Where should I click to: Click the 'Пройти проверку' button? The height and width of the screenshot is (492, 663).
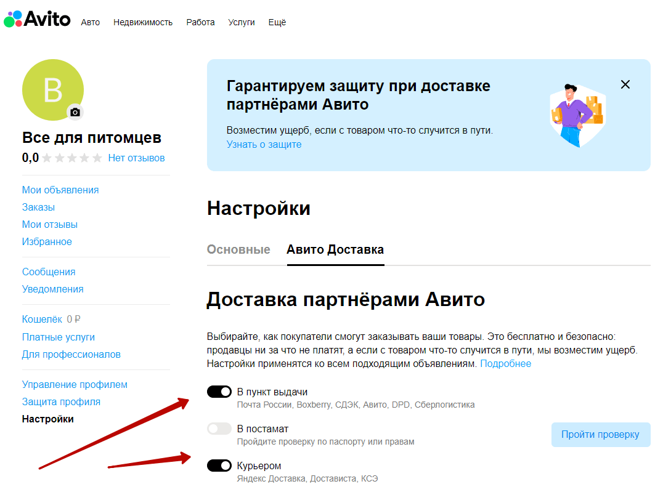coord(600,435)
